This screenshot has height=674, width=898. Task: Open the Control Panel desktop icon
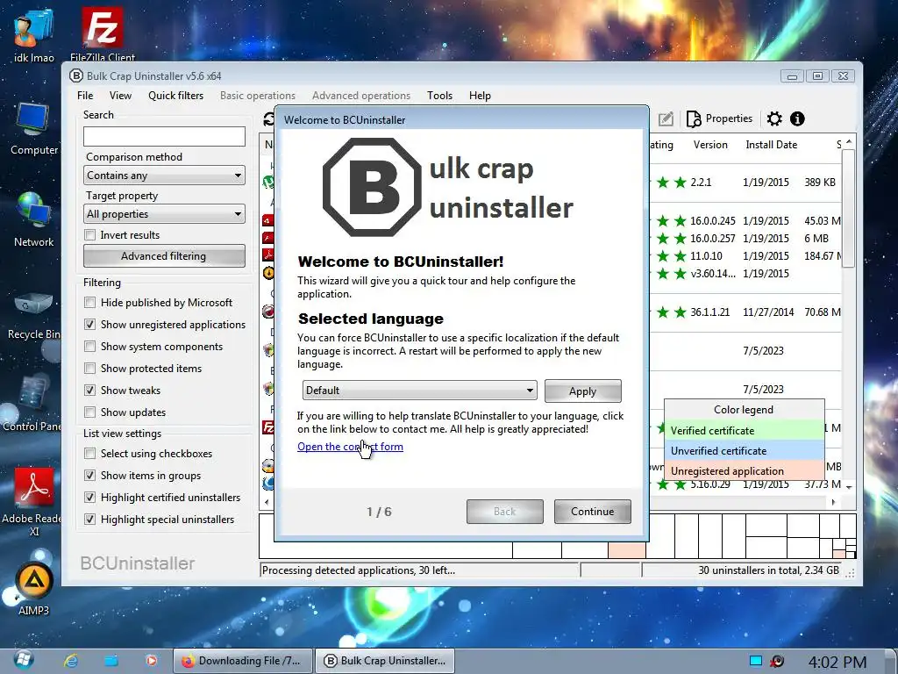(x=32, y=404)
